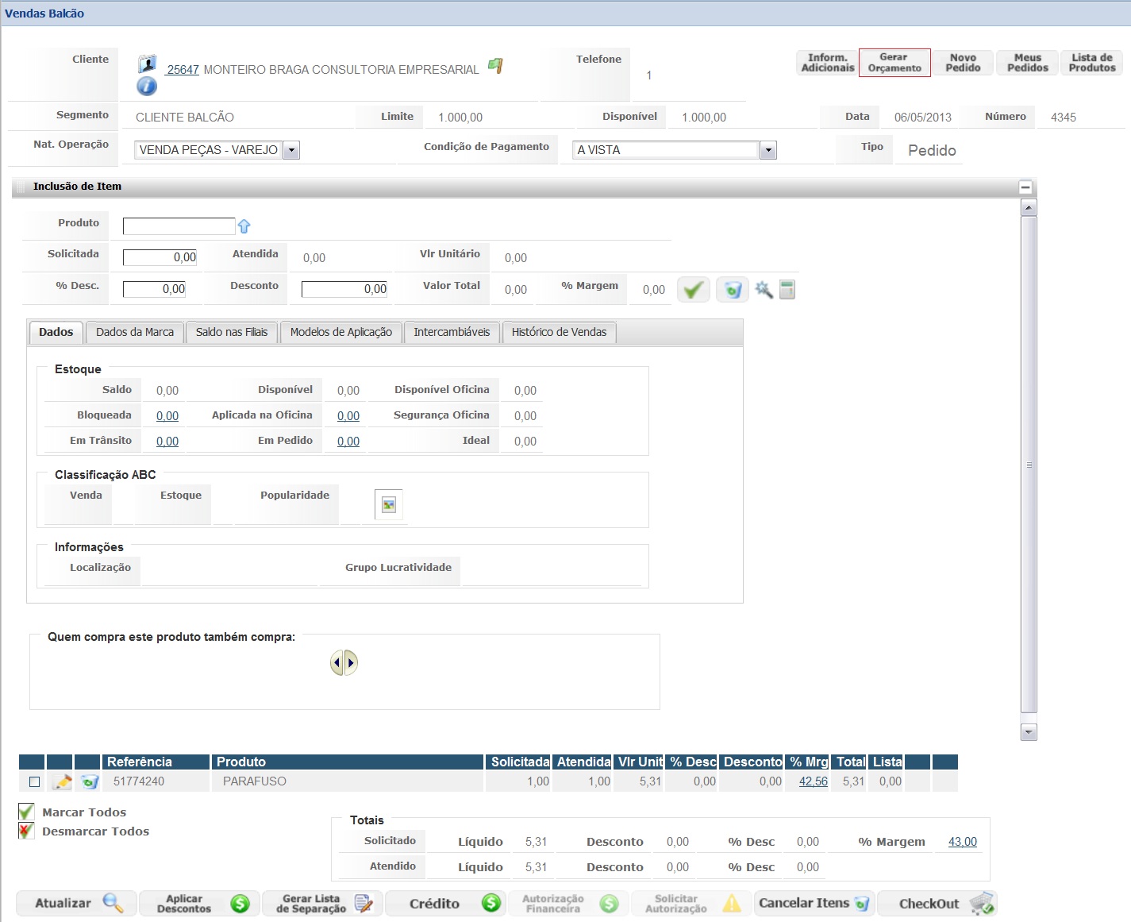The width and height of the screenshot is (1131, 922).
Task: Open the Meus Pedidos button
Action: tap(1028, 63)
